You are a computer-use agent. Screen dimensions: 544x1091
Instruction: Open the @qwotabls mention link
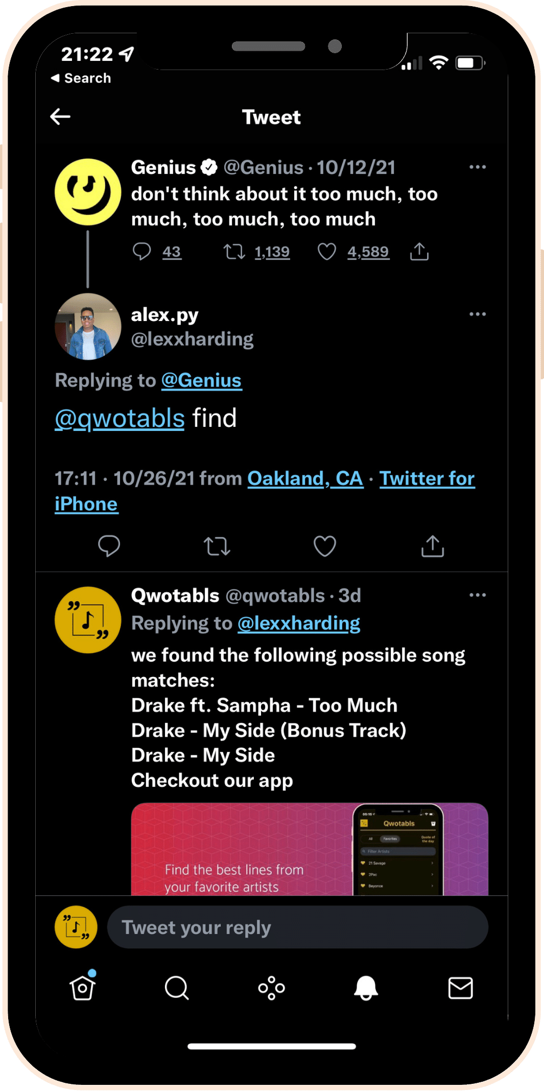tap(120, 419)
